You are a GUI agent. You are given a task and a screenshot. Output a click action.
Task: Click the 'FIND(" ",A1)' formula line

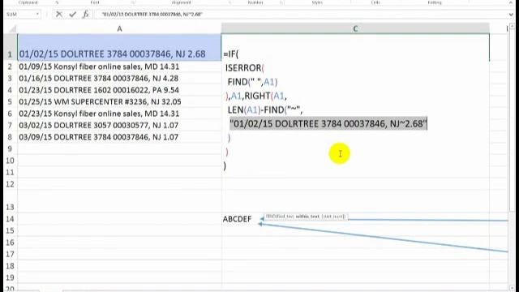tap(252, 82)
